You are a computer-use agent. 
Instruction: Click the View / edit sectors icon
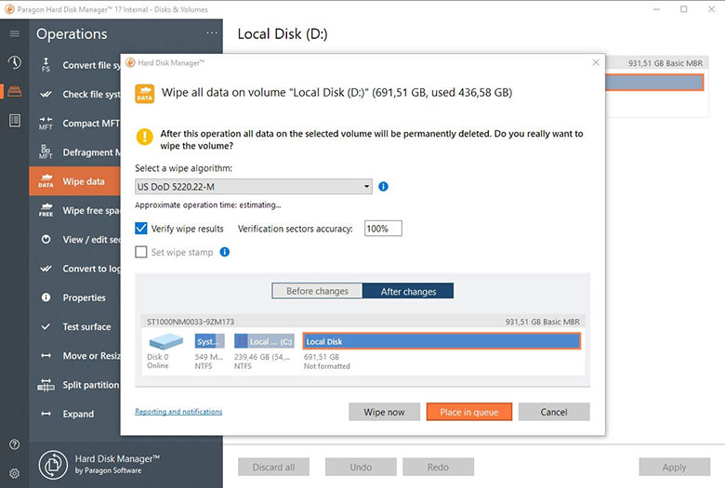click(46, 239)
